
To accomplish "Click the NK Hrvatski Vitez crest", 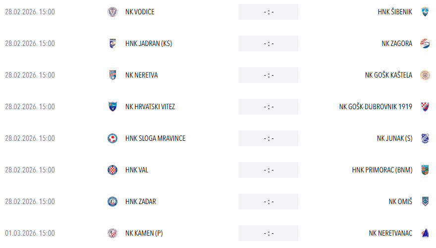I will [112, 107].
